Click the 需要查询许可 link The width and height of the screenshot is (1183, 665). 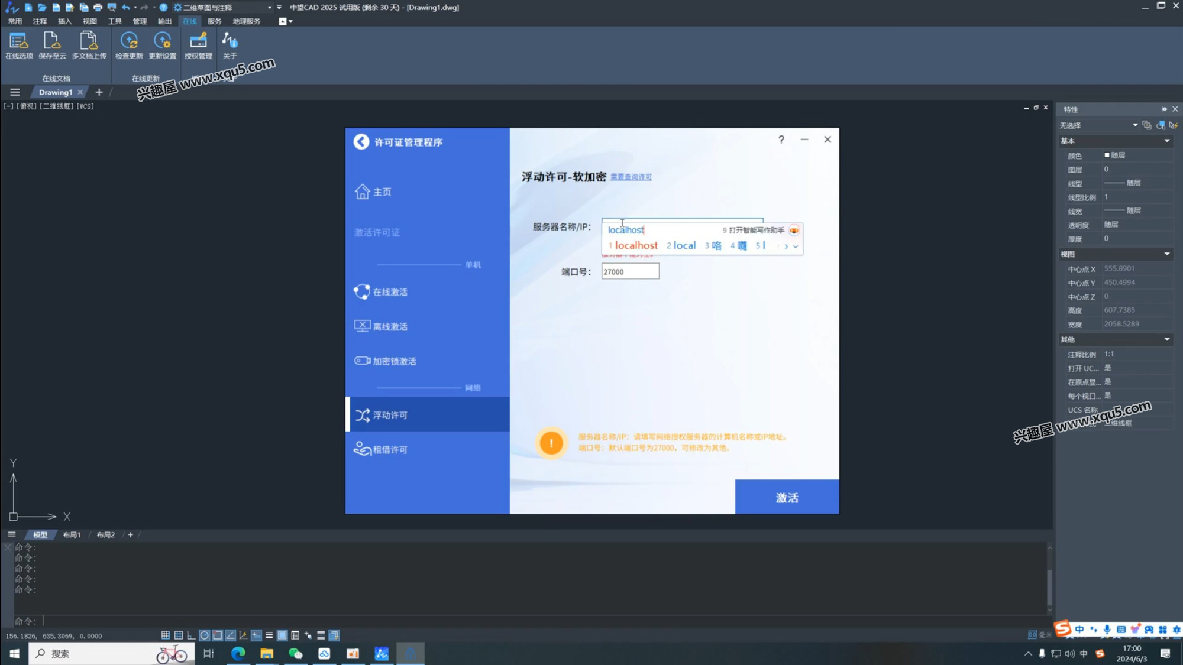[631, 177]
